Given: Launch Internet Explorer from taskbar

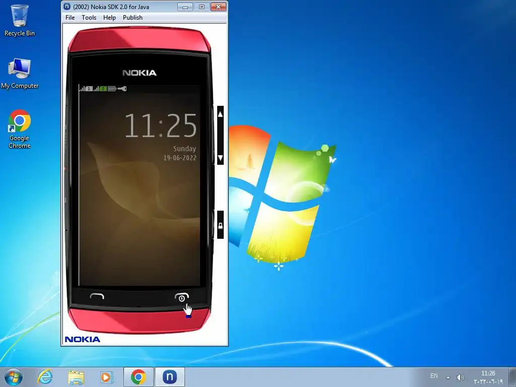Looking at the screenshot, I should 45,377.
